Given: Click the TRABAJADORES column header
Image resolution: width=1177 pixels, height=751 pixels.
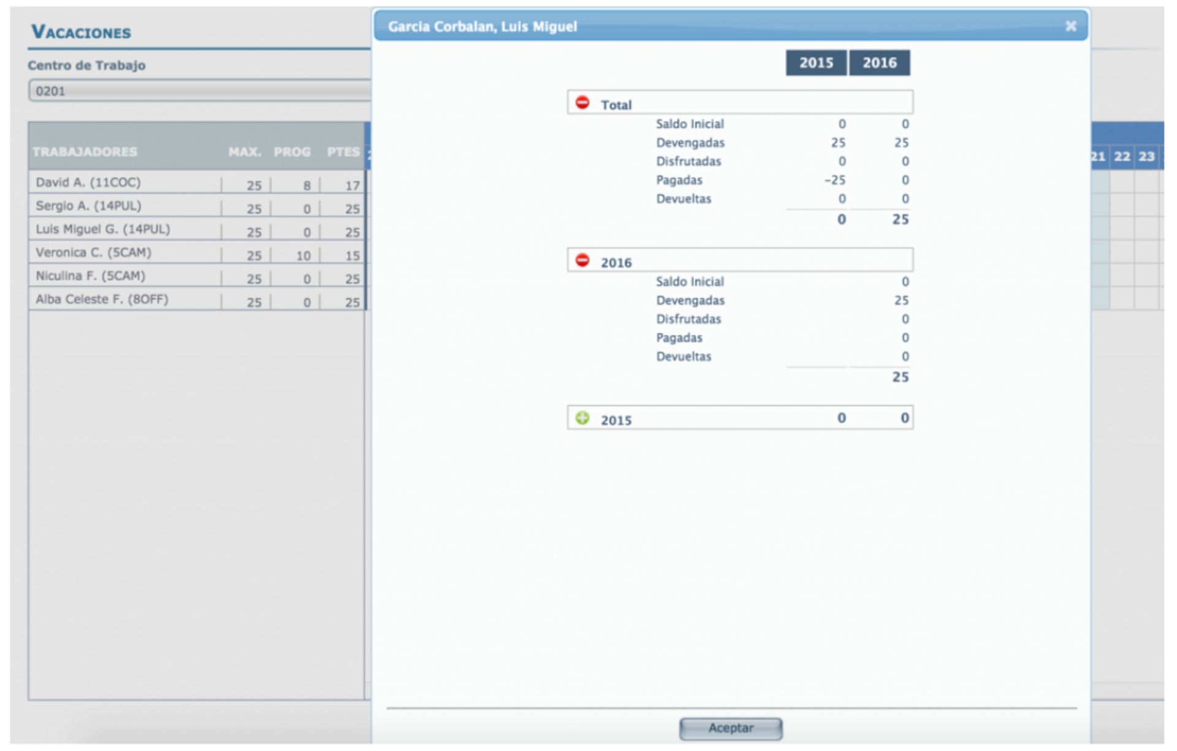Looking at the screenshot, I should pyautogui.click(x=85, y=151).
